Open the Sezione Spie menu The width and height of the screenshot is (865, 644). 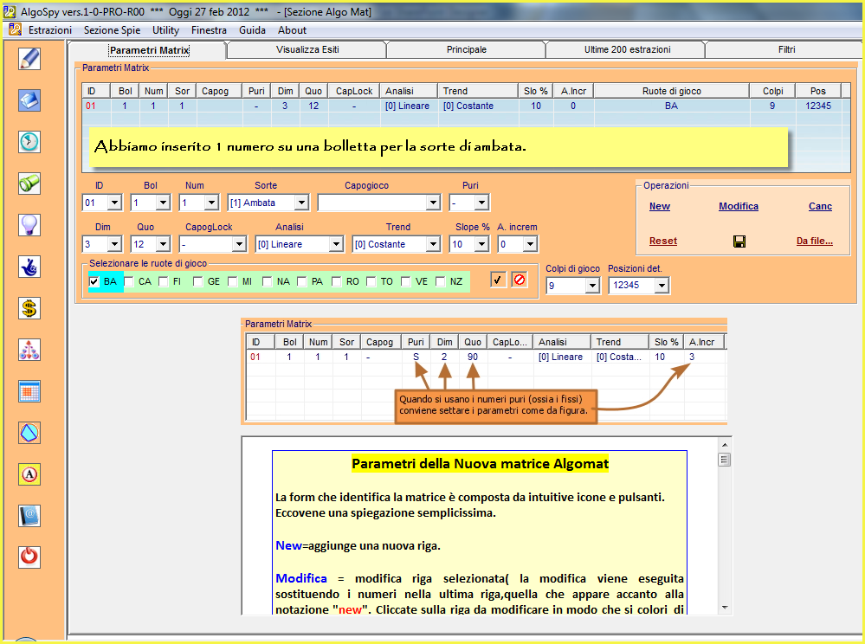112,30
